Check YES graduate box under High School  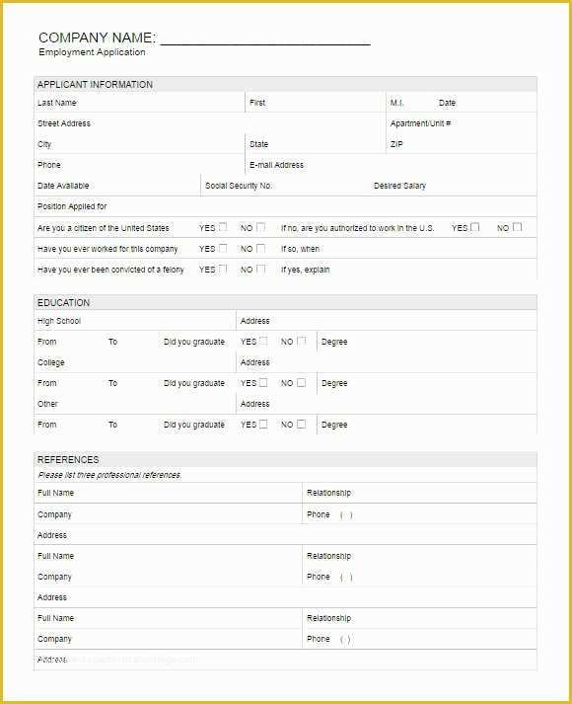(263, 341)
